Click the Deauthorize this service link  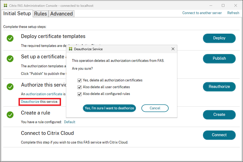tap(30, 101)
